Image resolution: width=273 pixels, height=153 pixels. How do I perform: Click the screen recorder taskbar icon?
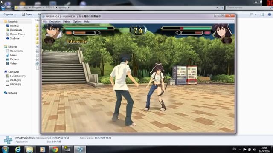pos(67,149)
